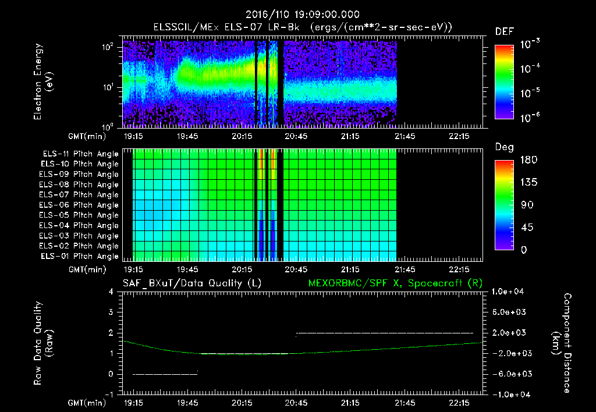Viewport: 596px width, 412px height.
Task: Click the plot date title 2016/110 19:09:00.000
Action: pos(303,15)
